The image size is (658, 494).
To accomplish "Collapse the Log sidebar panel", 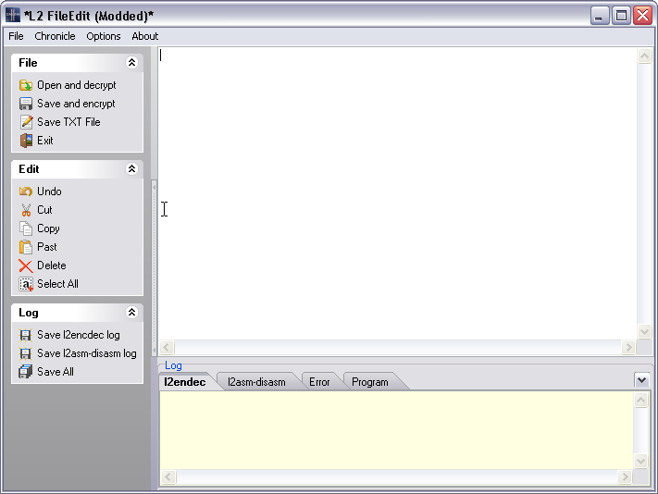I will [x=131, y=313].
